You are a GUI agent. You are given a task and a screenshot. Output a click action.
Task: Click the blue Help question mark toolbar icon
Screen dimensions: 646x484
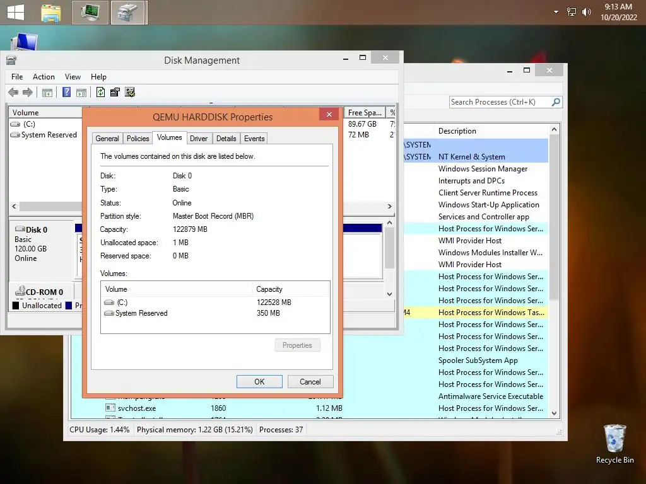(x=66, y=92)
